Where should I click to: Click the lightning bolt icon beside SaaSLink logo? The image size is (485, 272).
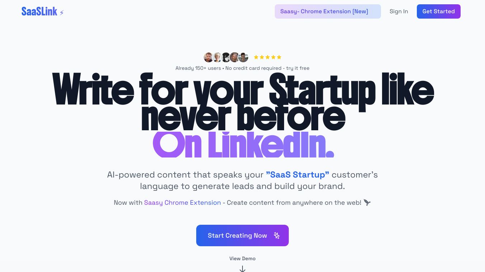[62, 13]
